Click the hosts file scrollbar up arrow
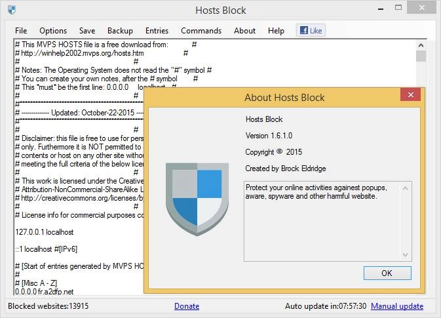 click(421, 45)
